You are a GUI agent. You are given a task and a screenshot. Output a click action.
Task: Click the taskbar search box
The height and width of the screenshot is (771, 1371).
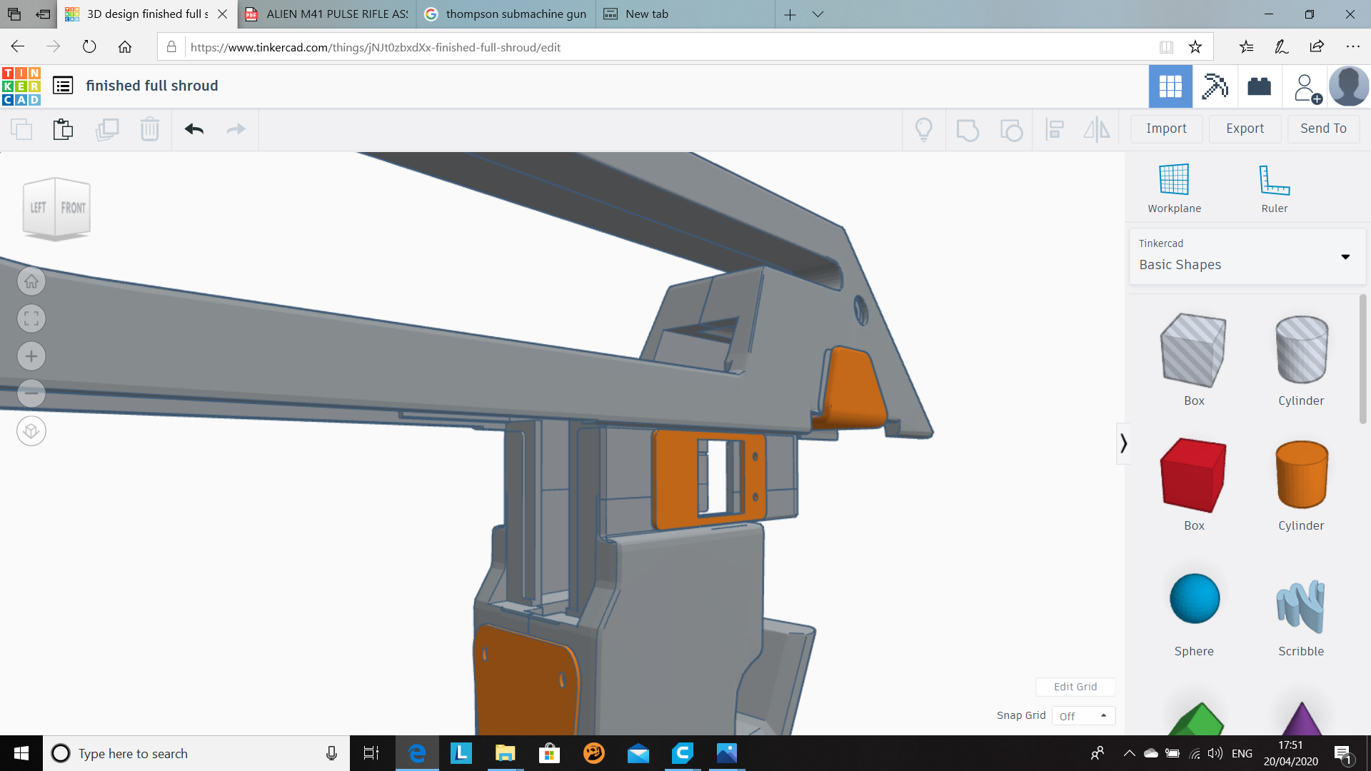click(196, 753)
